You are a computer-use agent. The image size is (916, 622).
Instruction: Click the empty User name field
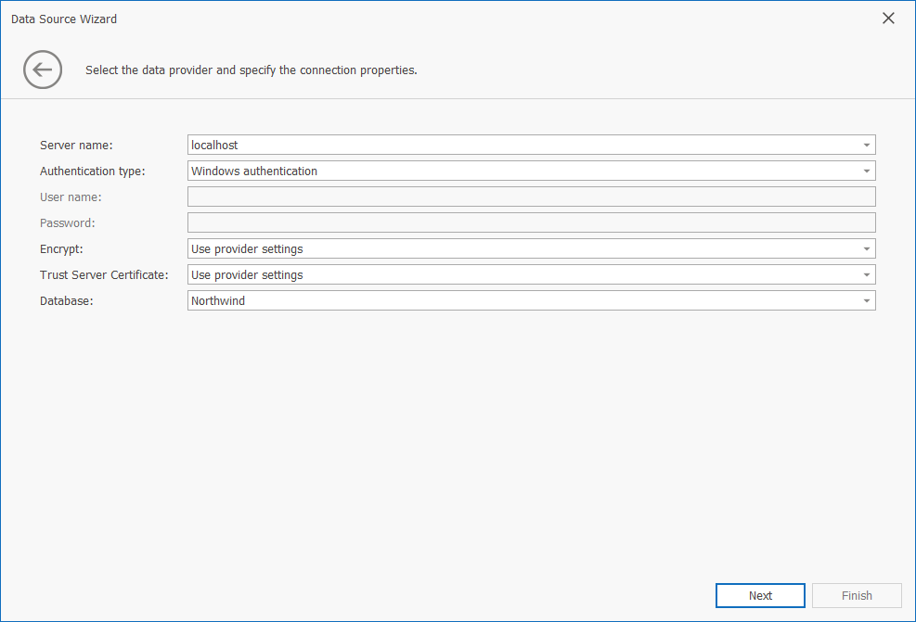point(531,197)
